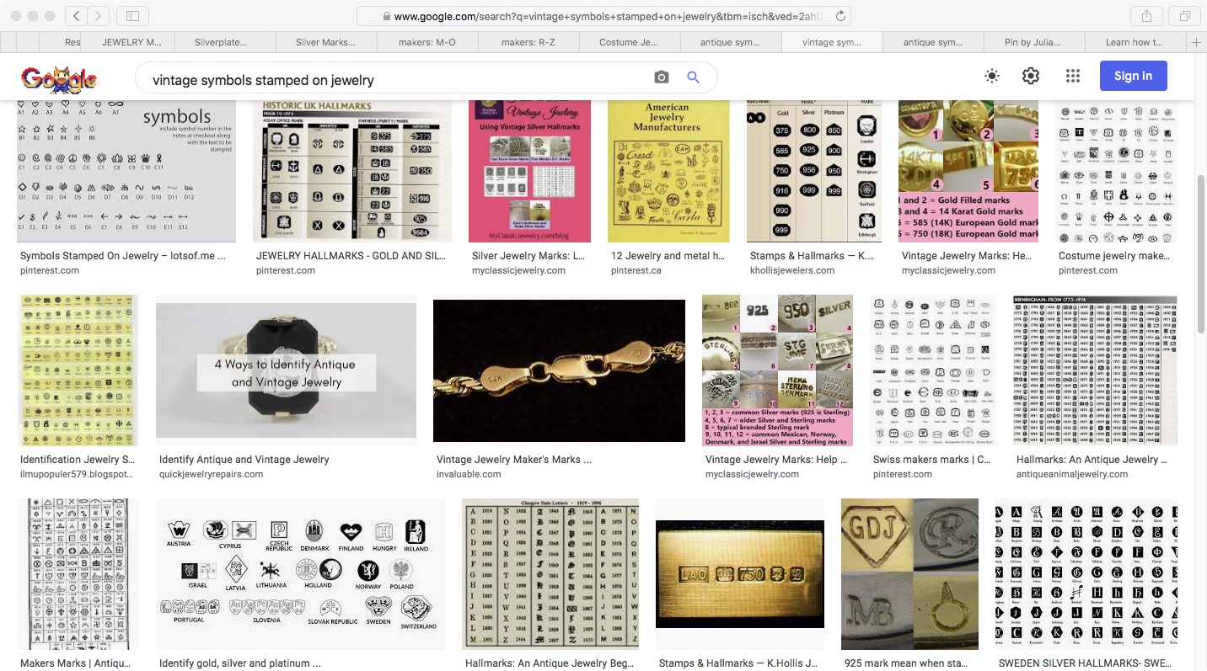Screen dimensions: 1207x671
Task: Add a new tab with plus button
Action: [1196, 42]
